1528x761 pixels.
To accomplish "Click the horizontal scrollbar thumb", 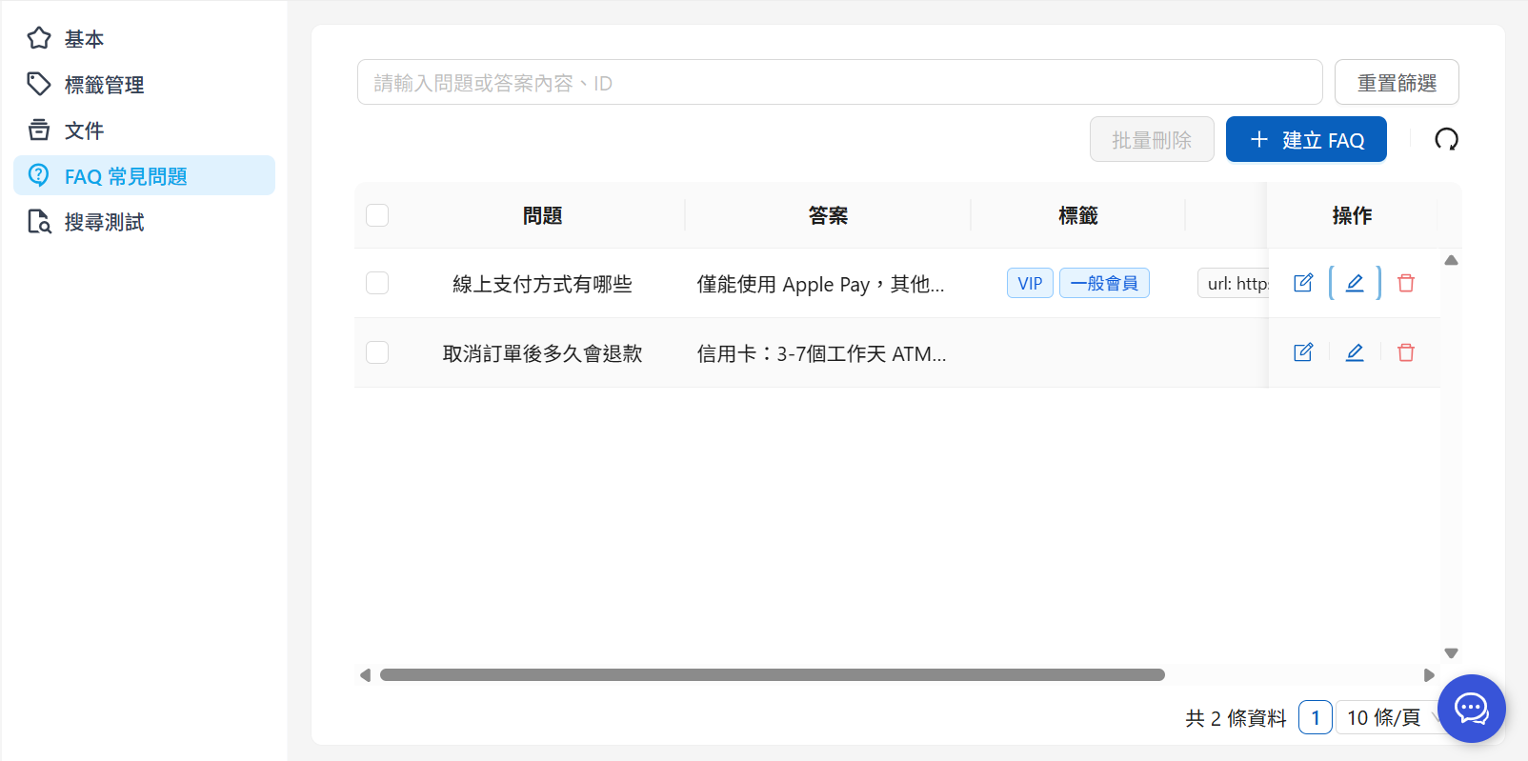I will 772,675.
